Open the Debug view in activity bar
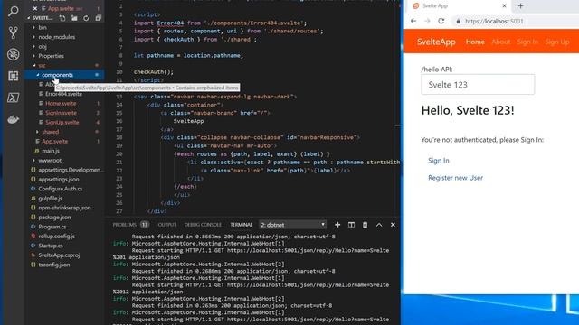The height and width of the screenshot is (325, 579). click(14, 54)
